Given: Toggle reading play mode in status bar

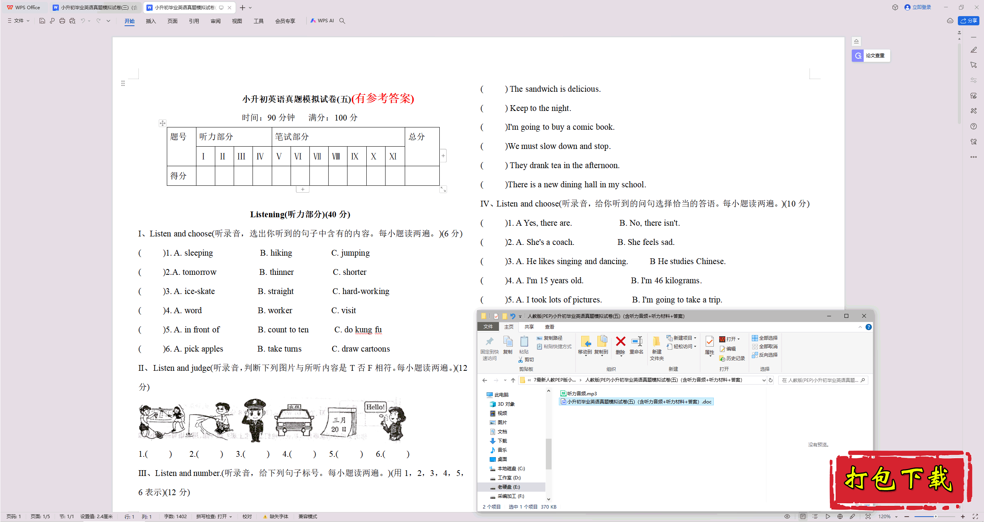Looking at the screenshot, I should tap(828, 517).
